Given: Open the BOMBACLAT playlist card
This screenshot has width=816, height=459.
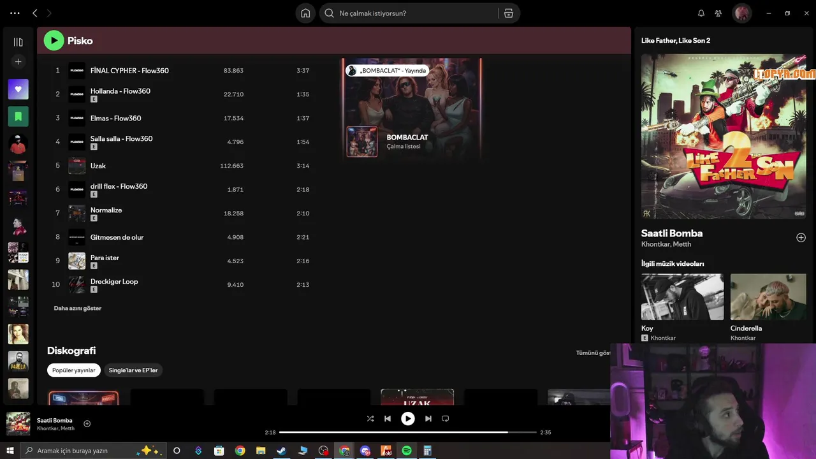Looking at the screenshot, I should coord(412,109).
